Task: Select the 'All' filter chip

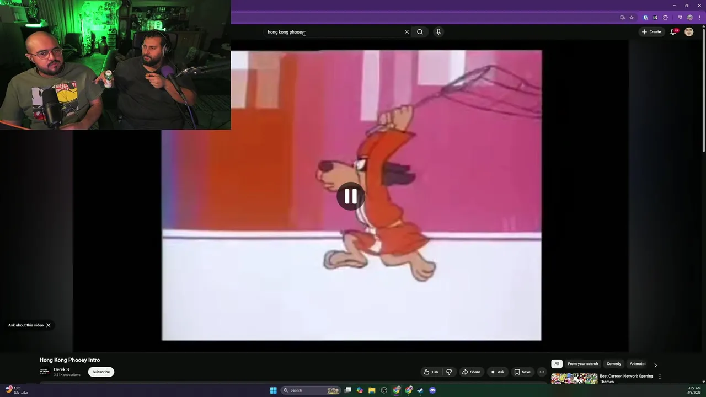Action: (x=557, y=364)
